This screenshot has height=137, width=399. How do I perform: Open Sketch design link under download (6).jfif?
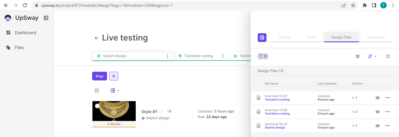(275, 128)
